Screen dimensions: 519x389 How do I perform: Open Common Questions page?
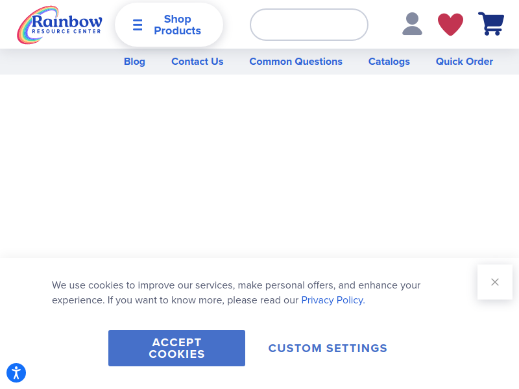click(296, 62)
